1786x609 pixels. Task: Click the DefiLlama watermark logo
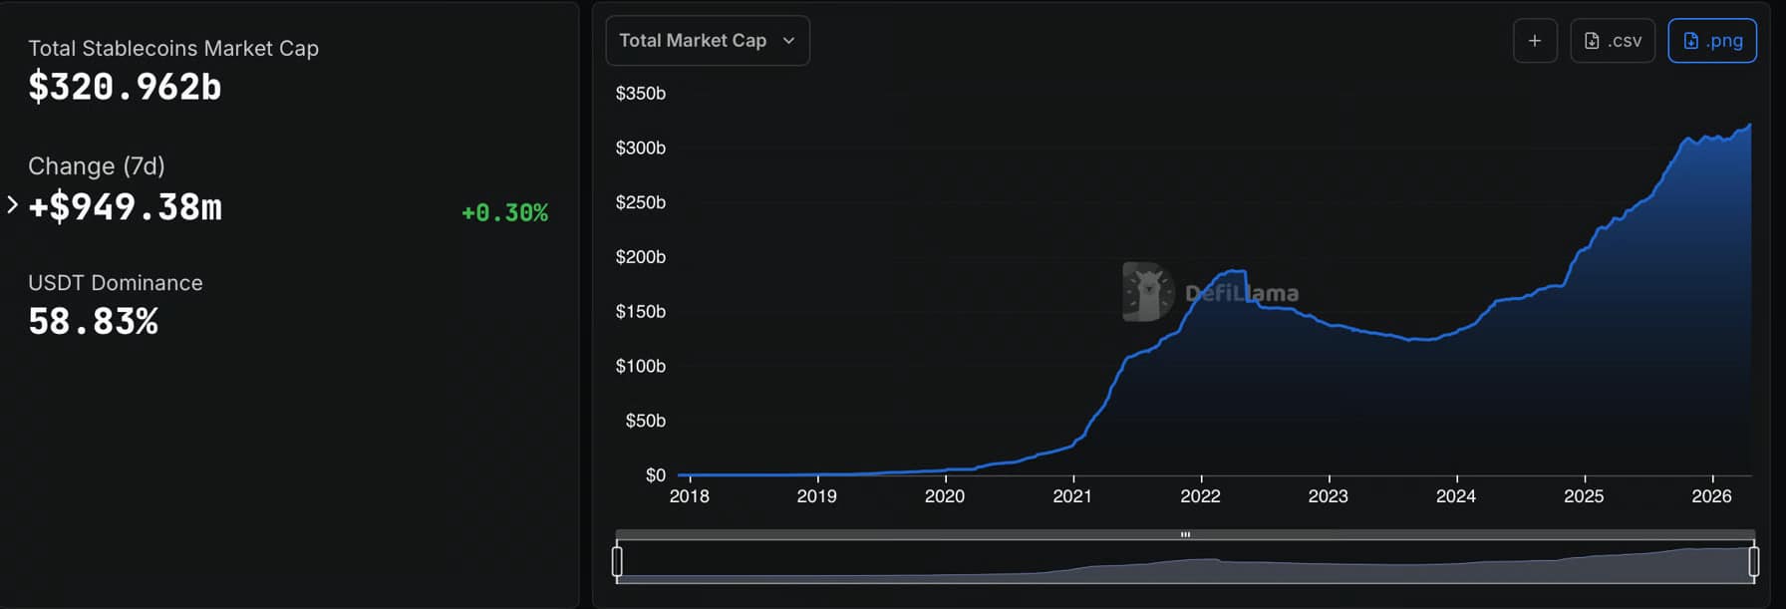pos(1148,292)
